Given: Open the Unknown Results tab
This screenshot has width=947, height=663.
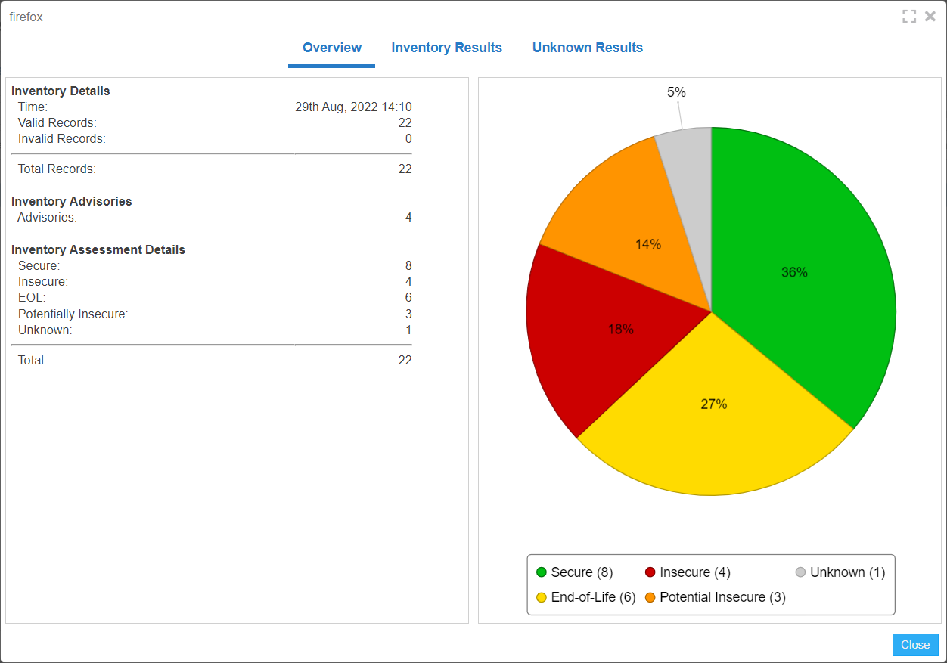Looking at the screenshot, I should pyautogui.click(x=587, y=48).
